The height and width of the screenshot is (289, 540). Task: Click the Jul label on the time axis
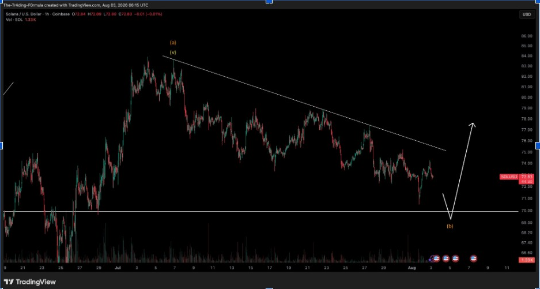click(x=118, y=268)
